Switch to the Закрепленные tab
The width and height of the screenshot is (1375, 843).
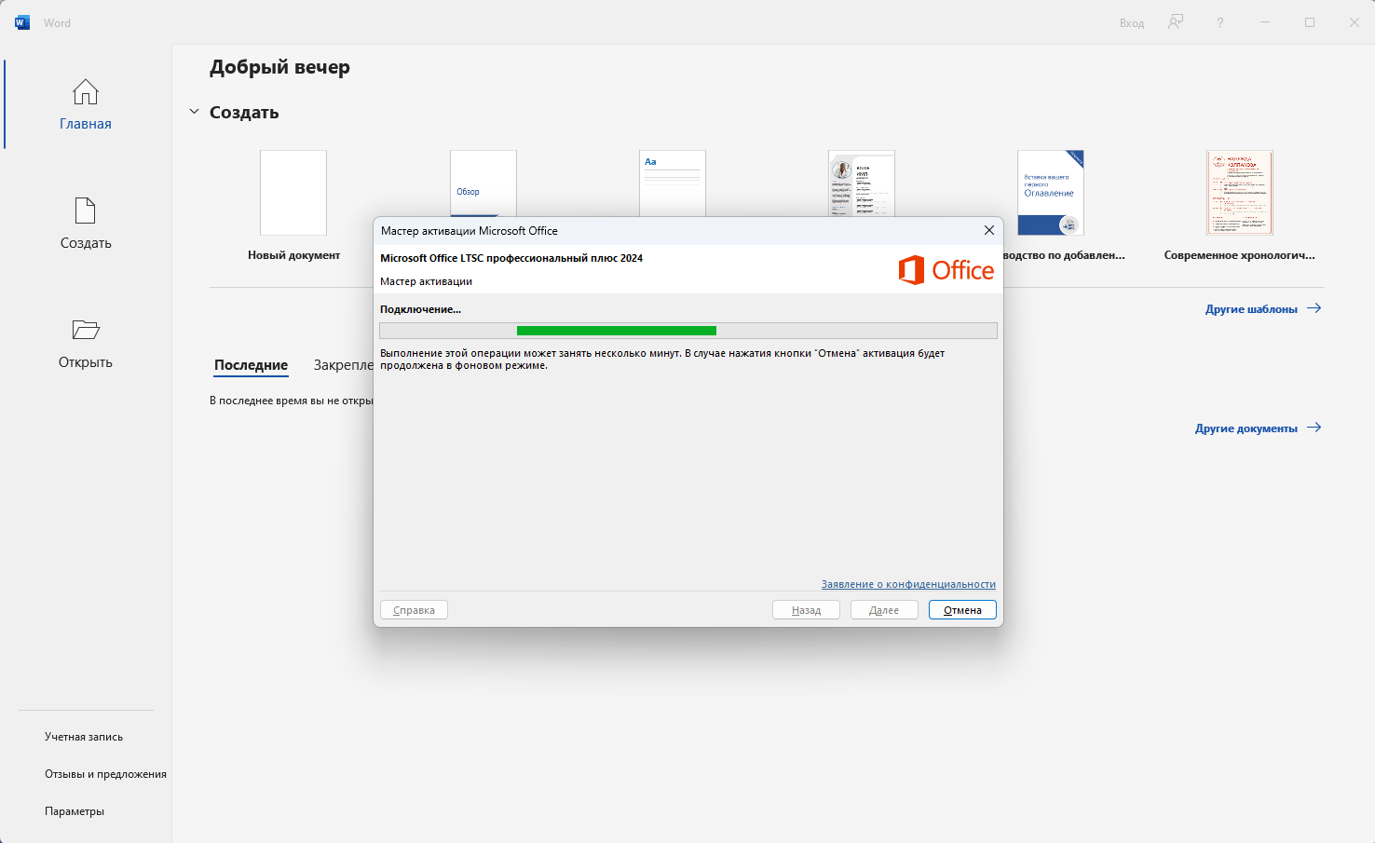coord(343,365)
